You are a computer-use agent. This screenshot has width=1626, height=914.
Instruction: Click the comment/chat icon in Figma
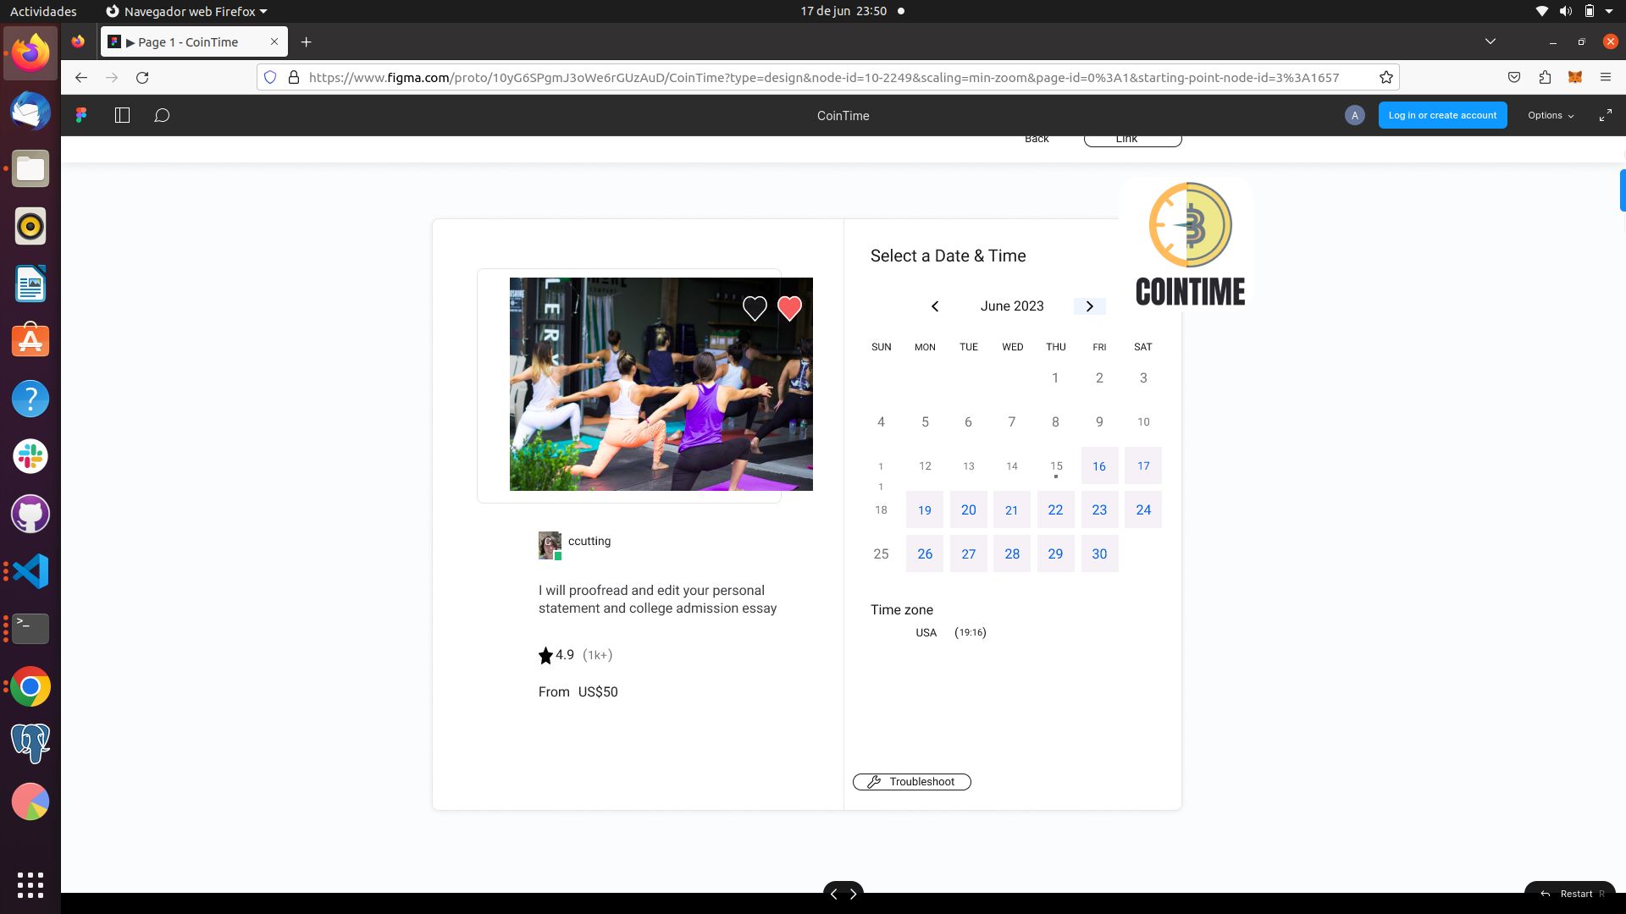(161, 115)
